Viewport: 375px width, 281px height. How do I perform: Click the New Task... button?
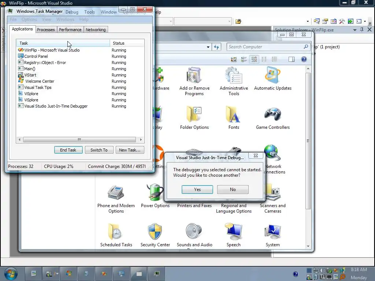[130, 150]
